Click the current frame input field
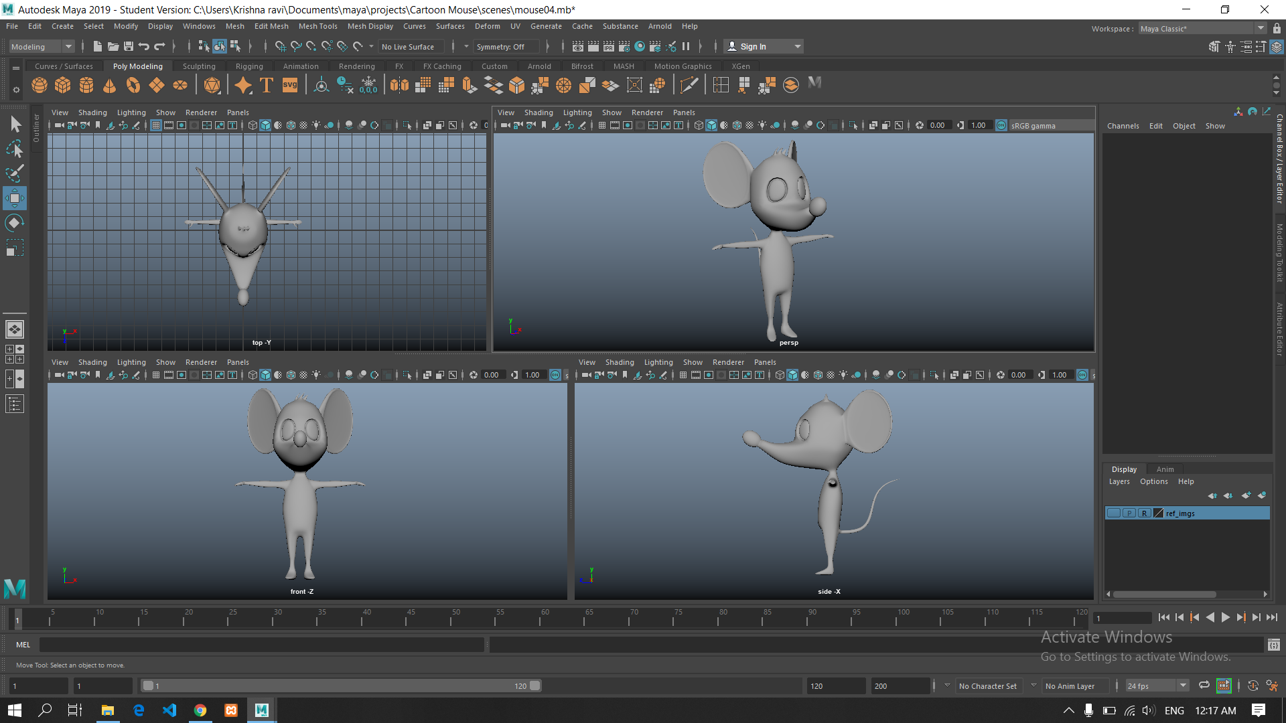Image resolution: width=1286 pixels, height=723 pixels. click(x=1122, y=618)
